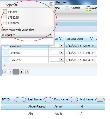110x119 pixels.
Task: Select the Abe last name cell
Action: (40, 114)
